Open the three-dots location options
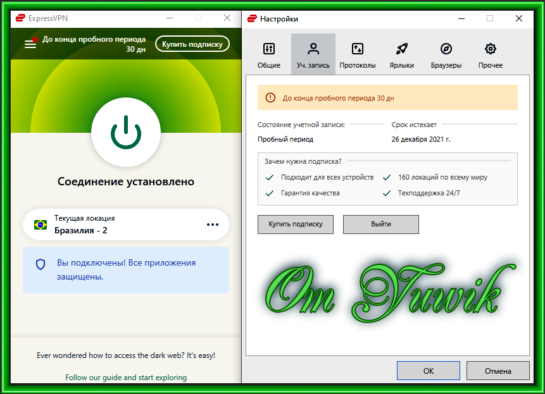Image resolution: width=545 pixels, height=394 pixels. 213,225
